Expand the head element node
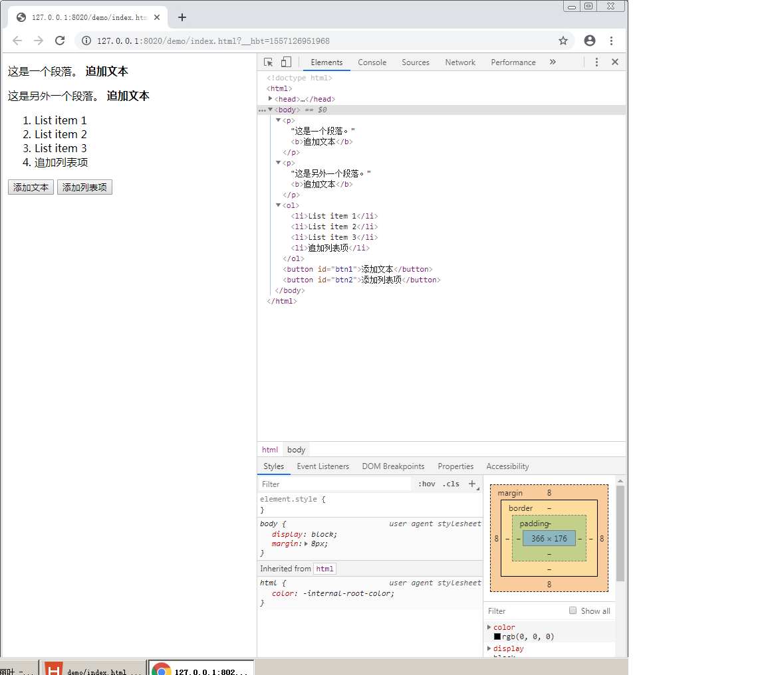The height and width of the screenshot is (675, 766). coord(270,98)
